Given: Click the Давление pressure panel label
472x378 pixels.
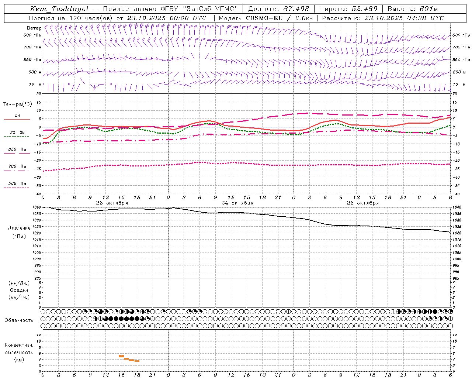Looking at the screenshot, I should (x=19, y=228).
